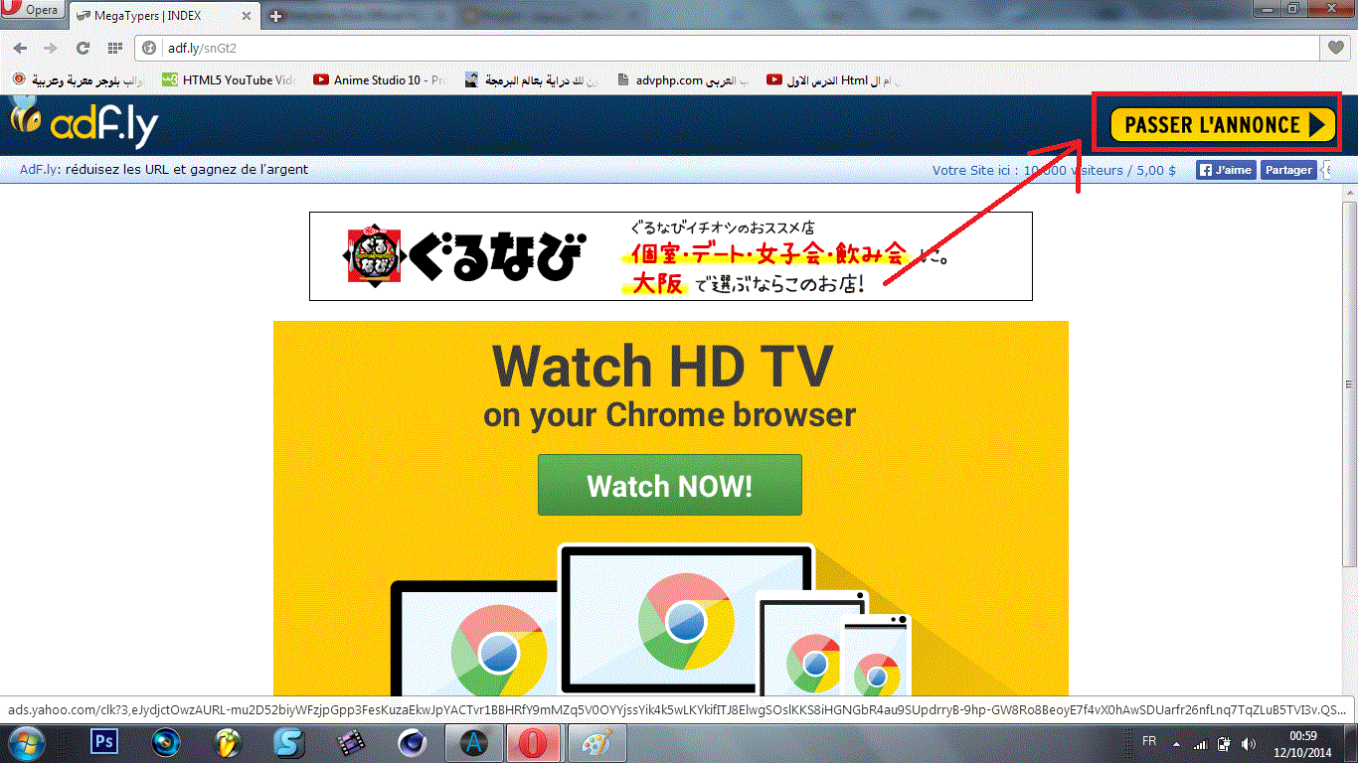Click the yellow PASSER L'ANNONCE skip button
Screen dimensions: 1358x763
pos(1223,125)
